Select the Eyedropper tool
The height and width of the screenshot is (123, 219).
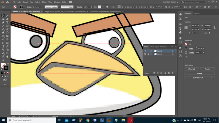coord(7,46)
